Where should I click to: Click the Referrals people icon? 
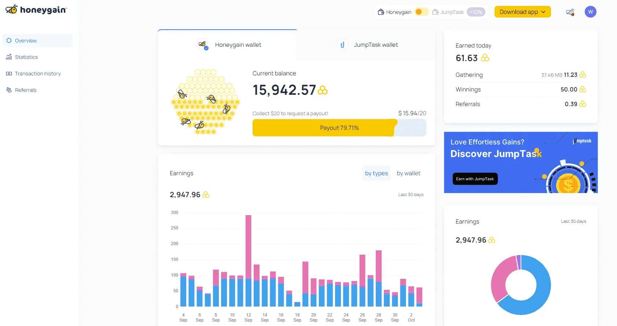9,90
